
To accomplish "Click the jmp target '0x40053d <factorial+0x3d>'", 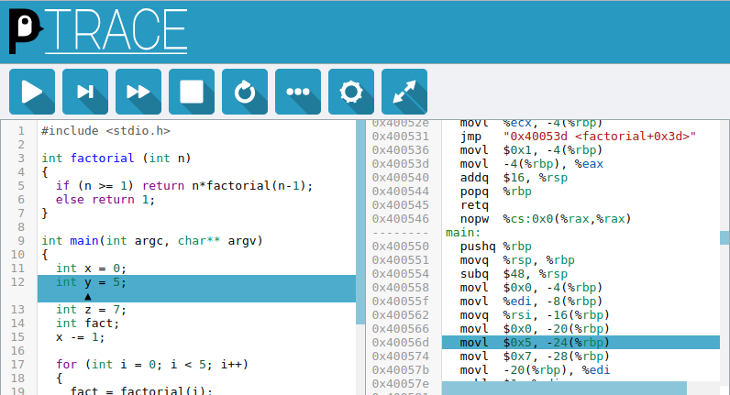I will click(600, 137).
